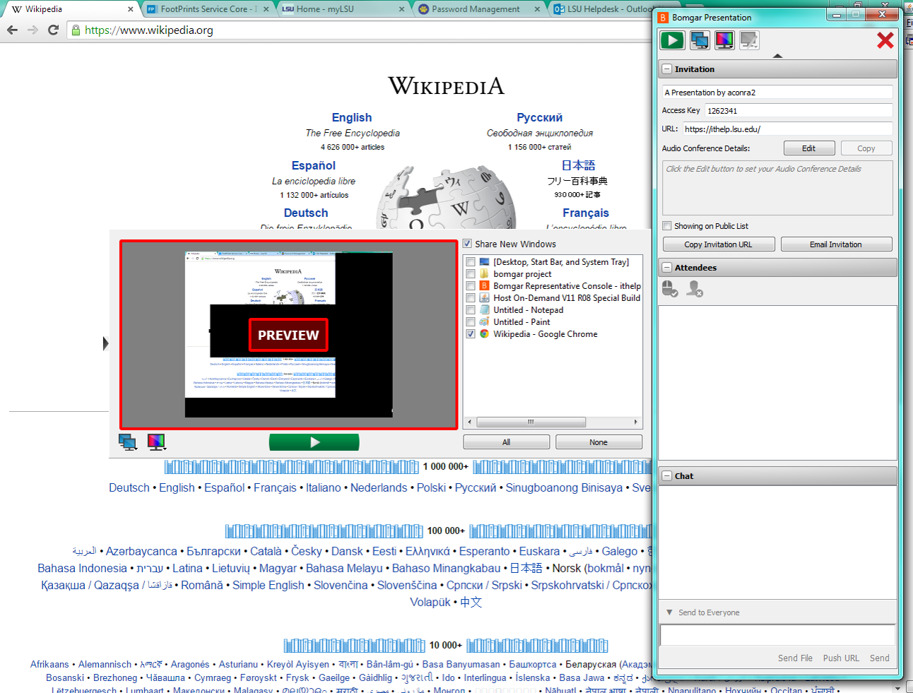Click the browser back arrow

(x=12, y=30)
